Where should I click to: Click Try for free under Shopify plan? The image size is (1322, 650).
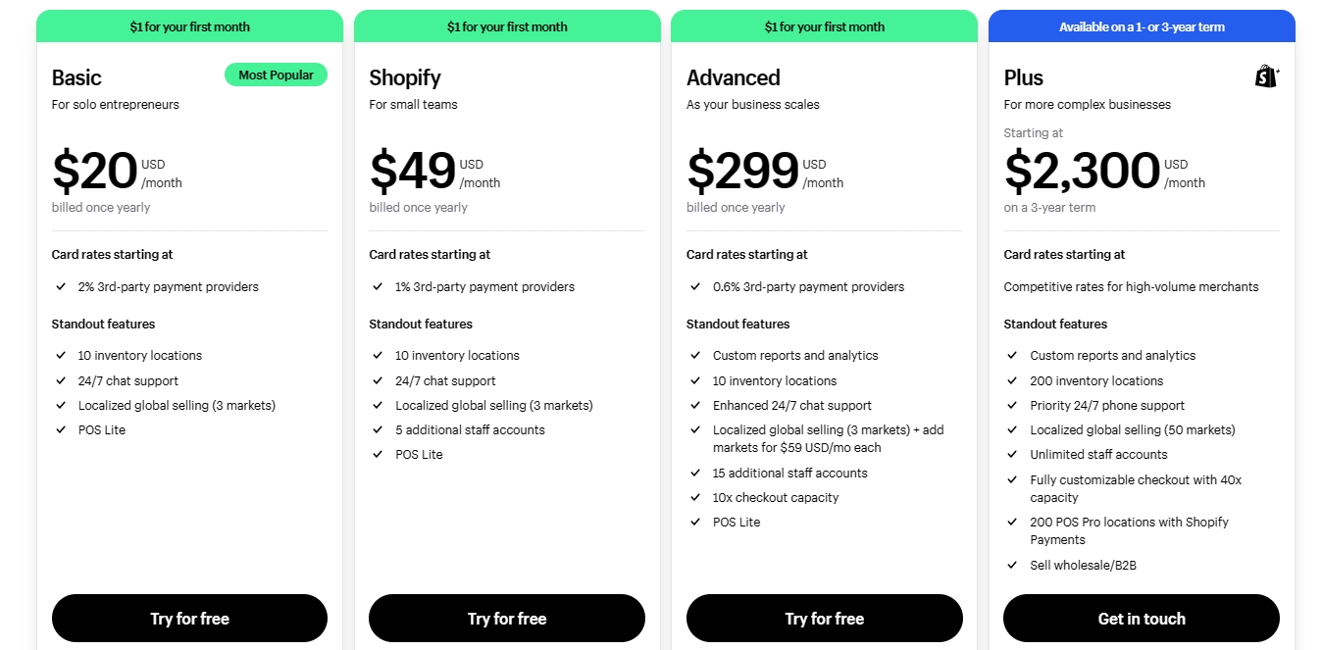pyautogui.click(x=507, y=619)
